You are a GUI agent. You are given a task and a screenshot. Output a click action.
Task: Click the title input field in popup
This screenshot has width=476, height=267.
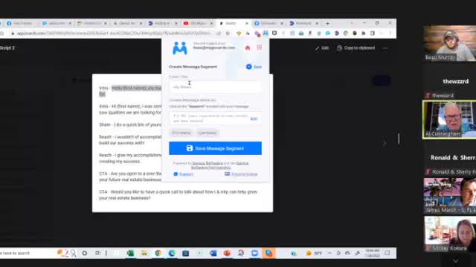pyautogui.click(x=215, y=87)
